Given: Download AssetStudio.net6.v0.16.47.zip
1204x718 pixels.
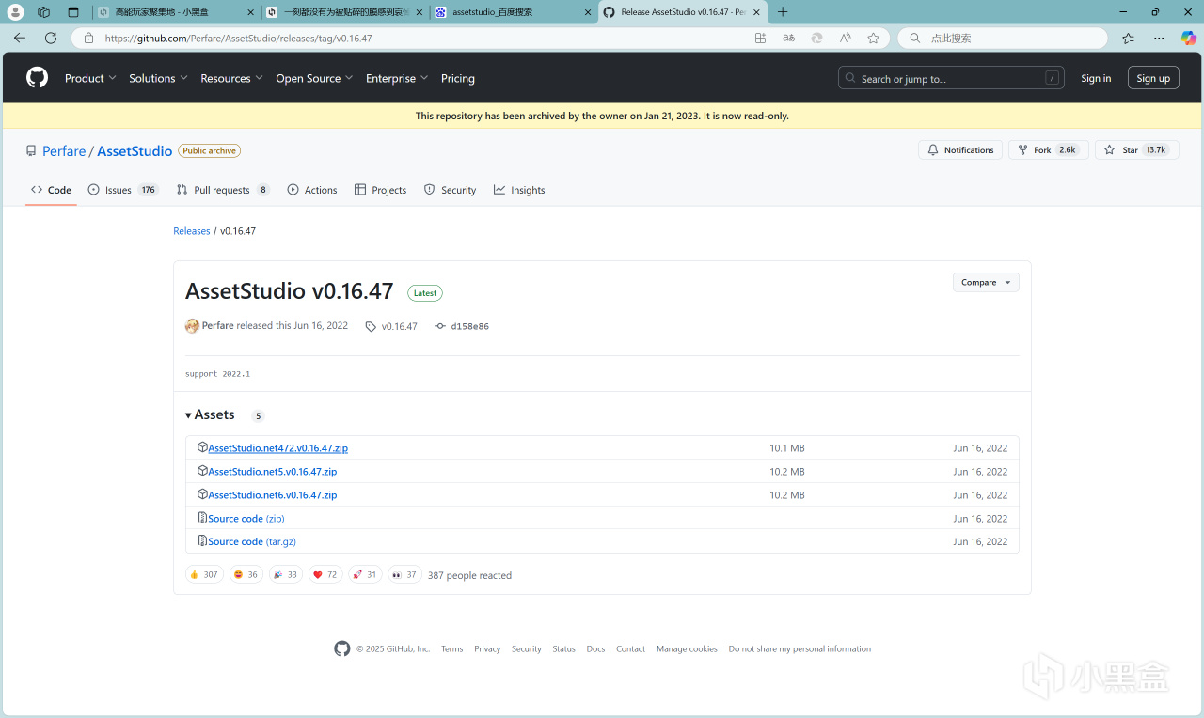Looking at the screenshot, I should (272, 495).
